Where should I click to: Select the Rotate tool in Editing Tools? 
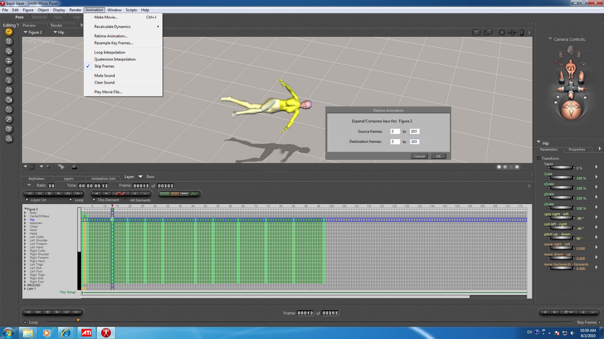[x=9, y=32]
